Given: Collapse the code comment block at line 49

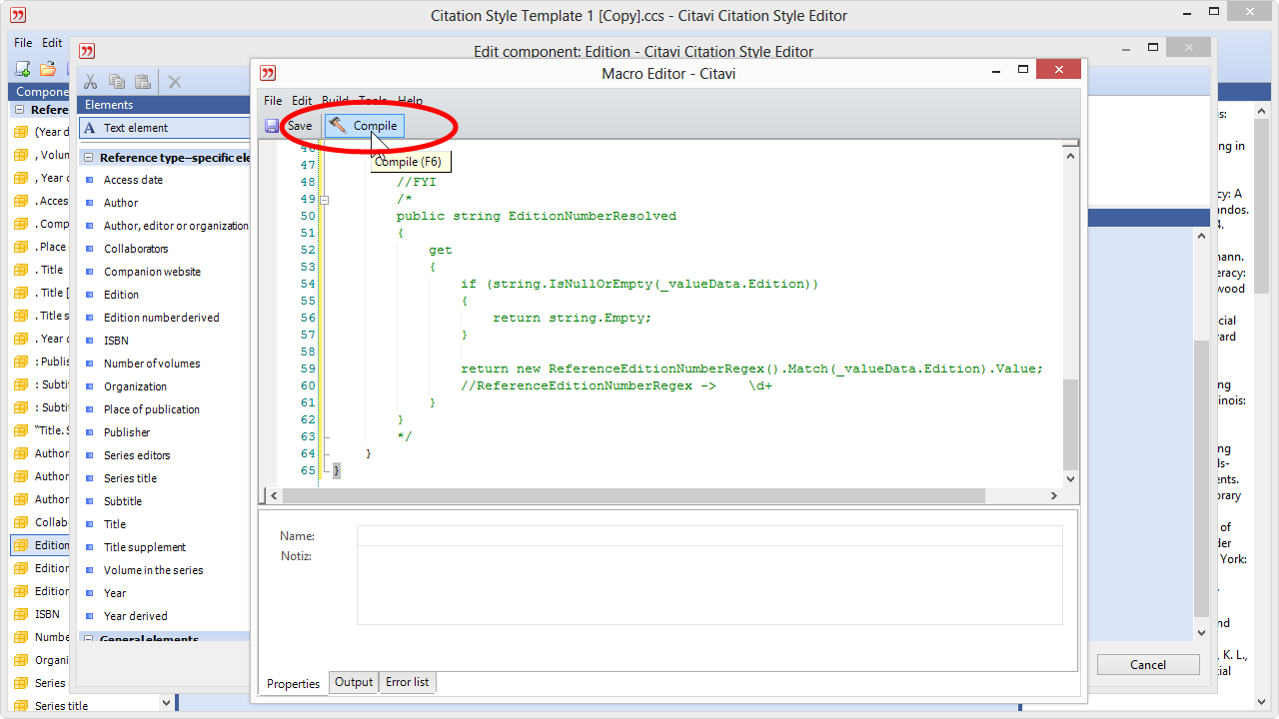Looking at the screenshot, I should (324, 199).
